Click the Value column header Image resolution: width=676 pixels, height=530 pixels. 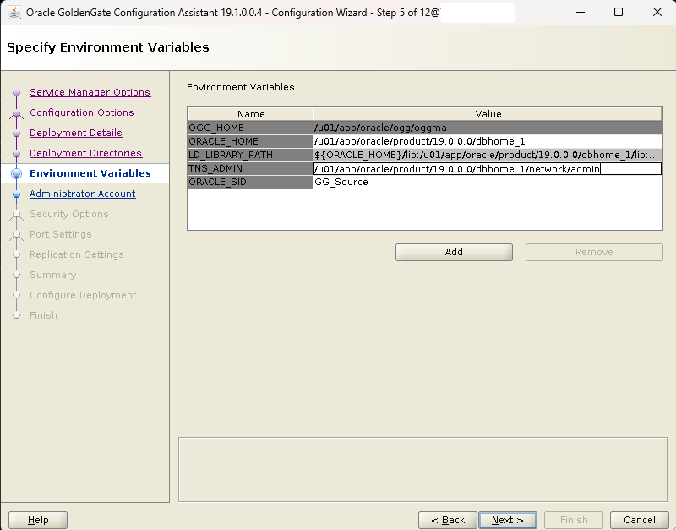[x=488, y=114]
